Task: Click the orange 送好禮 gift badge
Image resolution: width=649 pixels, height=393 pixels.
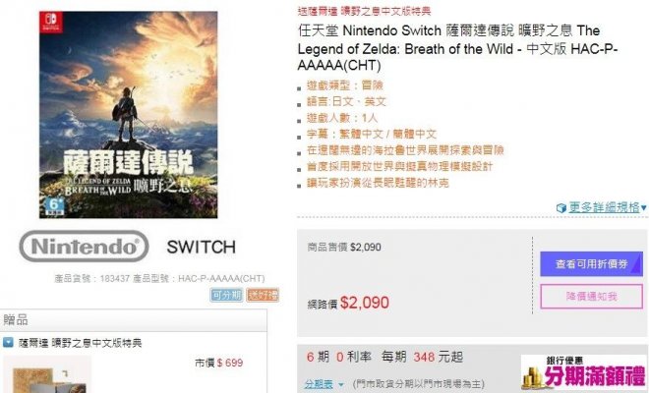Action: pos(263,295)
